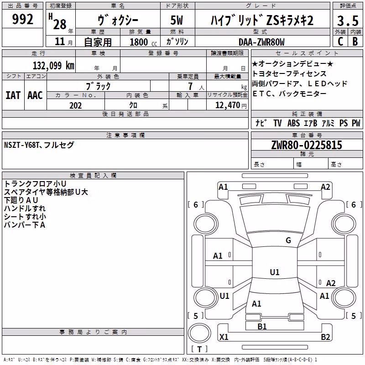Click door shape value 5W
The height and width of the screenshot is (365, 365).
coord(177,20)
